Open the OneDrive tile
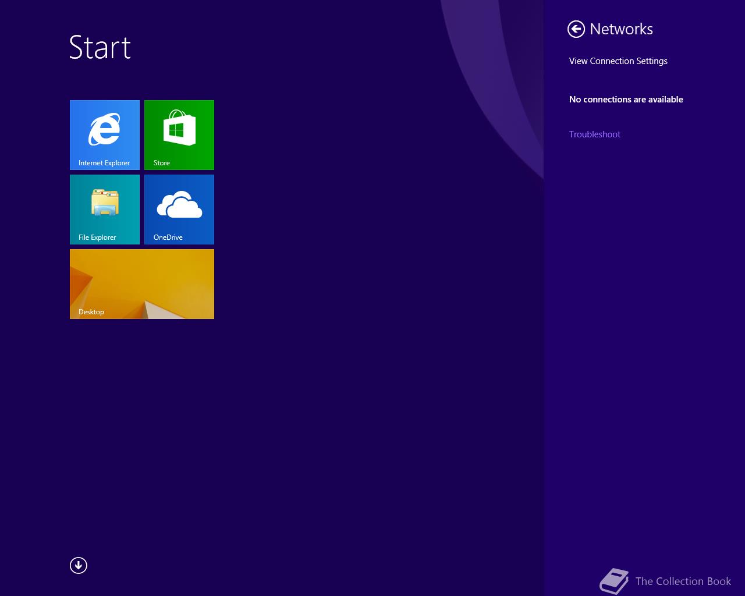745x596 pixels. (179, 210)
